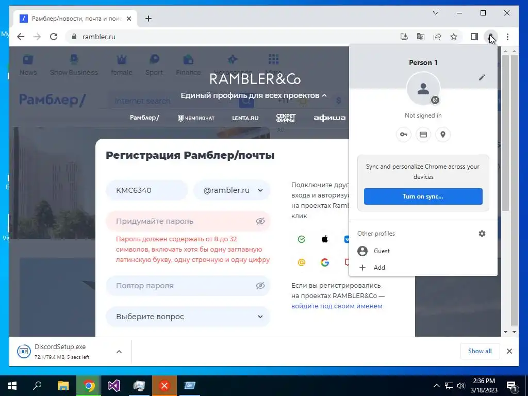Open the translate page icon
Image resolution: width=528 pixels, height=396 pixels.
[421, 37]
